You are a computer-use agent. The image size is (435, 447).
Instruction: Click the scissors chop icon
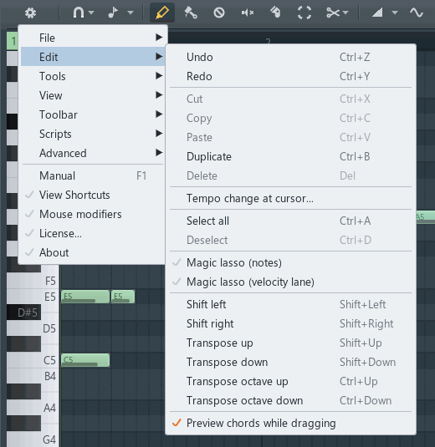[x=333, y=13]
